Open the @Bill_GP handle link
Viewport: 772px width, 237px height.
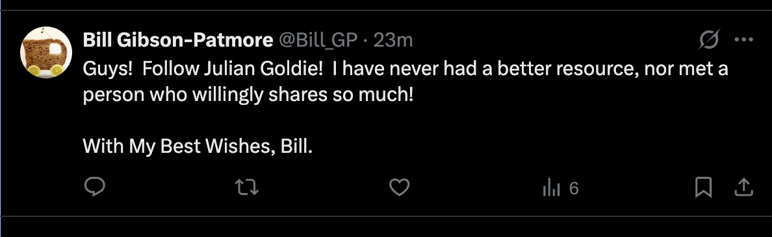[318, 40]
